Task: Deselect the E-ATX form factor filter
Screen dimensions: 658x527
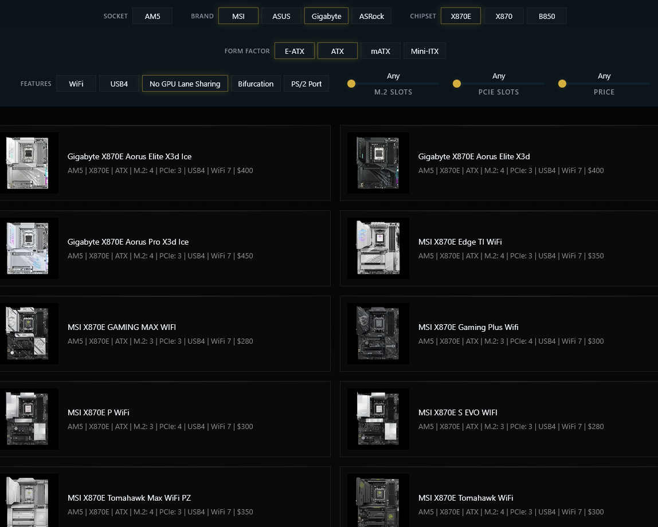Action: (295, 51)
